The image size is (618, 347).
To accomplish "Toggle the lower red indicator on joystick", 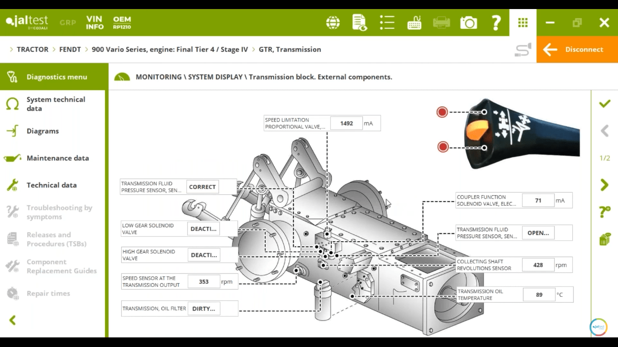I will [x=443, y=147].
